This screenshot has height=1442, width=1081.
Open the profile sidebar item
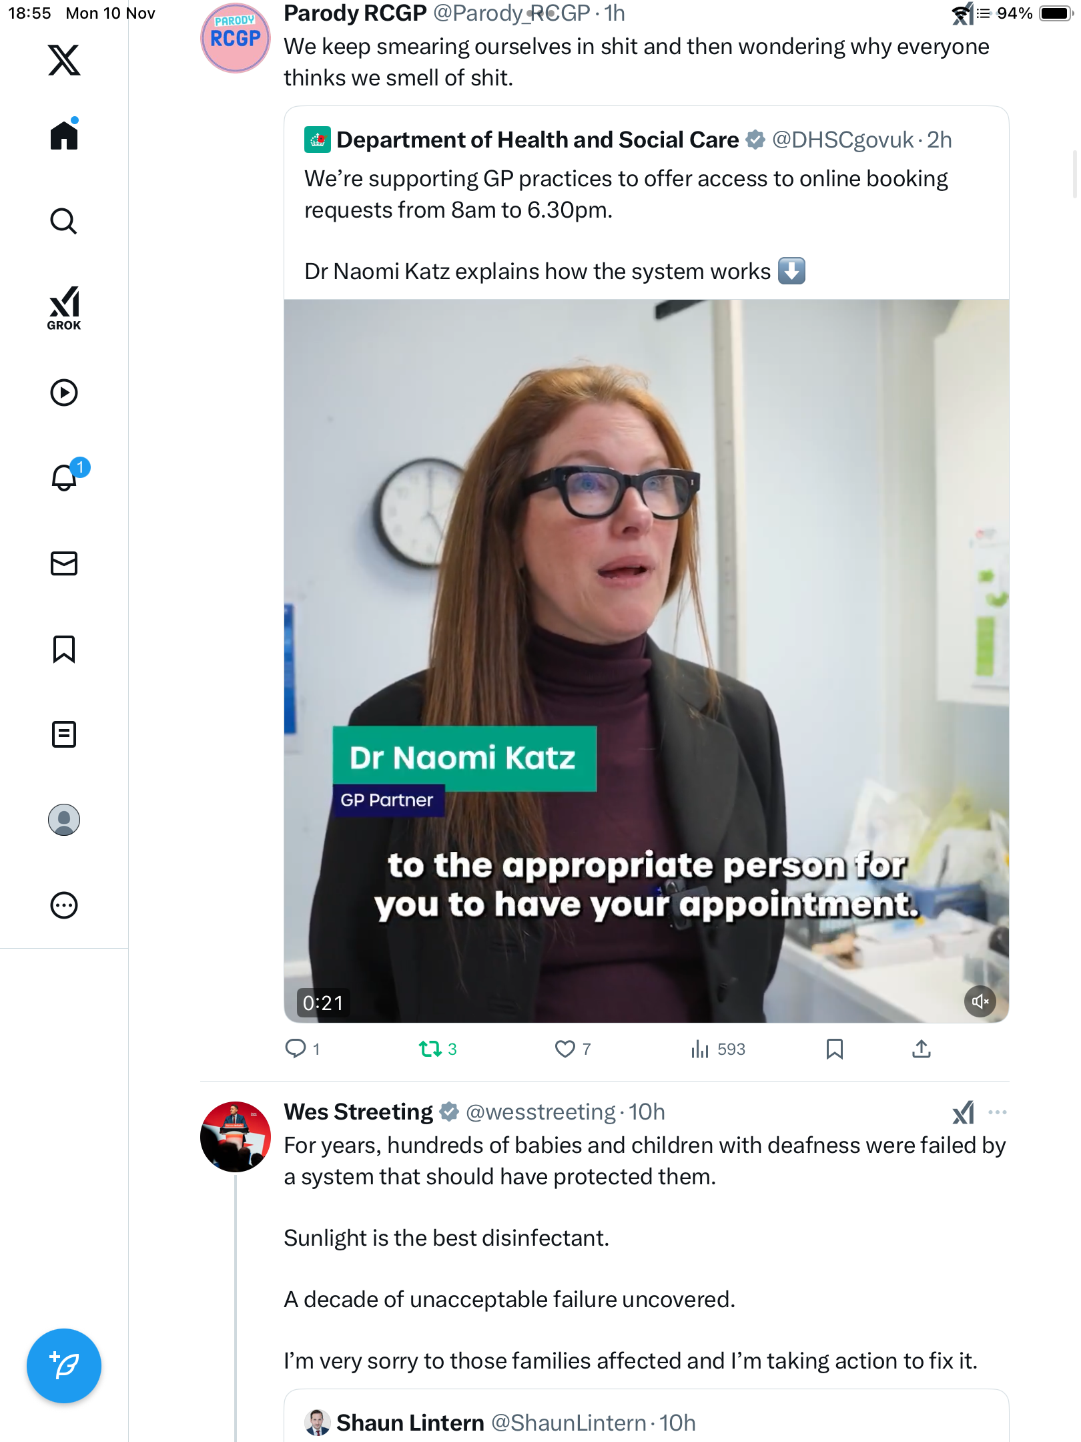click(x=64, y=820)
